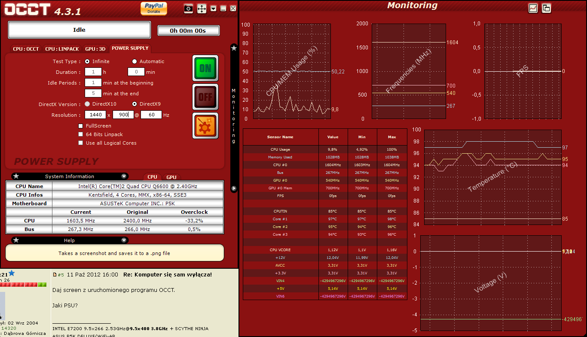Click the Frequencies (MHz) graph
Screen dimensions: 587x337
point(409,71)
